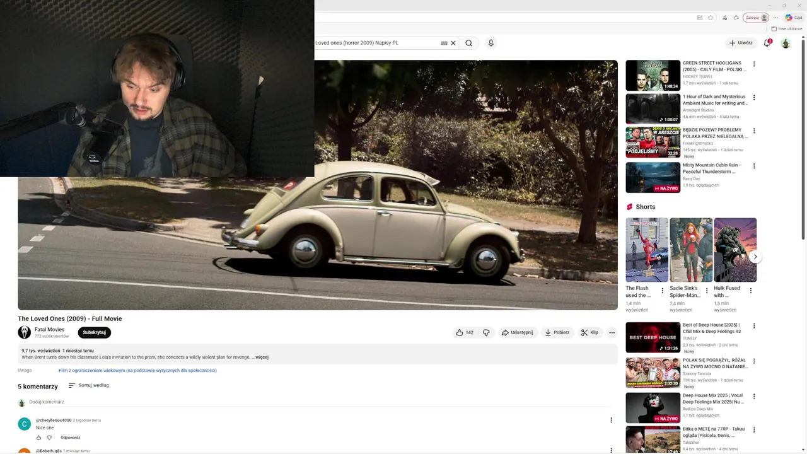
Task: Open options for the Polak się pogrążył video
Action: [x=753, y=361]
